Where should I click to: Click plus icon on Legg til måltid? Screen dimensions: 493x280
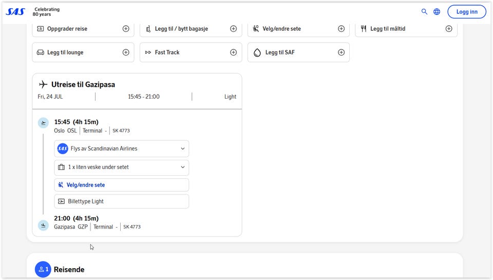click(449, 29)
